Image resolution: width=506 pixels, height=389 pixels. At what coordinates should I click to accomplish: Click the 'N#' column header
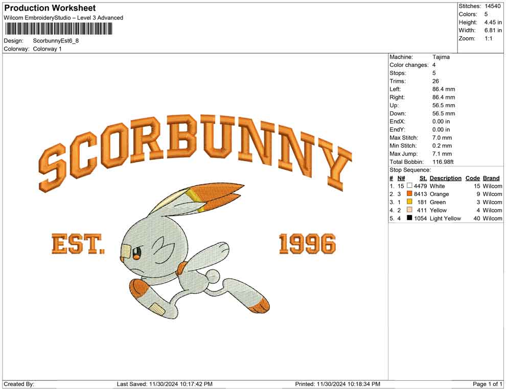tap(401, 178)
